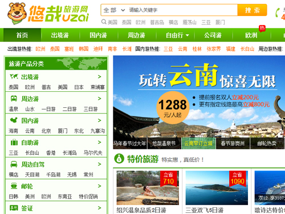Image resolution: width=285 pixels, height=214 pixels.
Task: Click 千岛湖 under 周边自驾 category
Action: [53, 175]
